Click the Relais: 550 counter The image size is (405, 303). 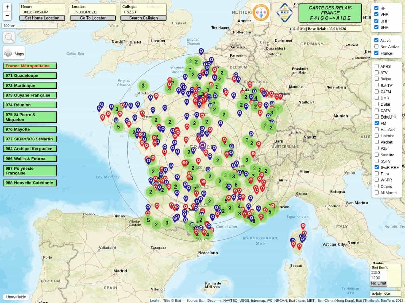pos(385,294)
